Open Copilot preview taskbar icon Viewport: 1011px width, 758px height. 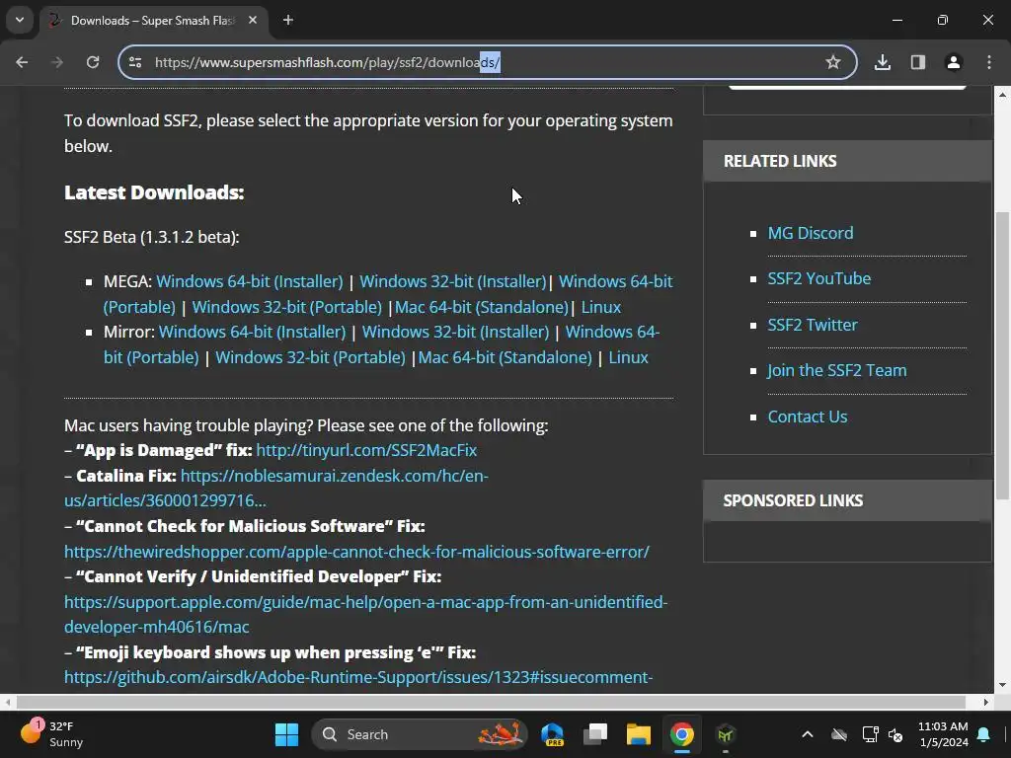(x=553, y=734)
